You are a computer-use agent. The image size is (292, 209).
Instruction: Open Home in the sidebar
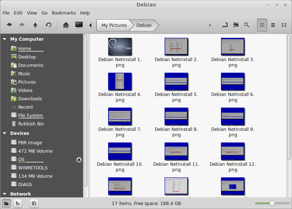[25, 48]
